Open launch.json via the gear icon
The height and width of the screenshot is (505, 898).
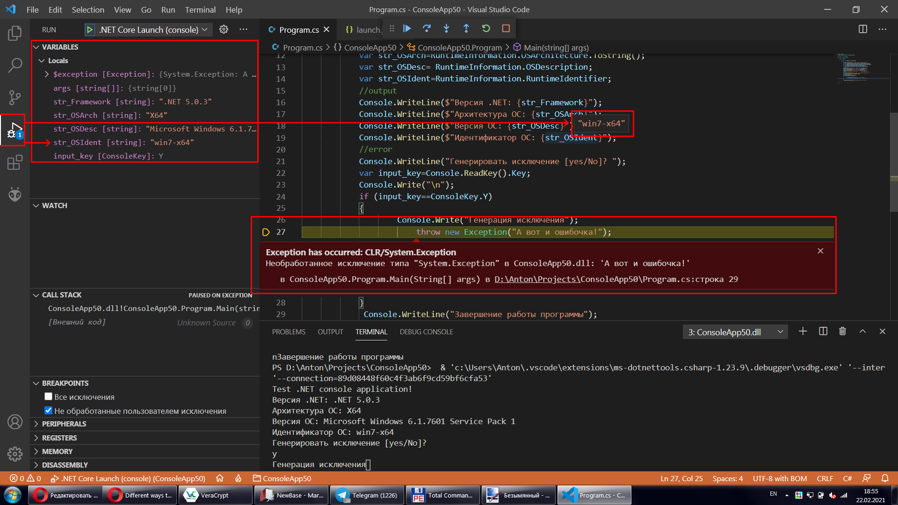tap(224, 29)
